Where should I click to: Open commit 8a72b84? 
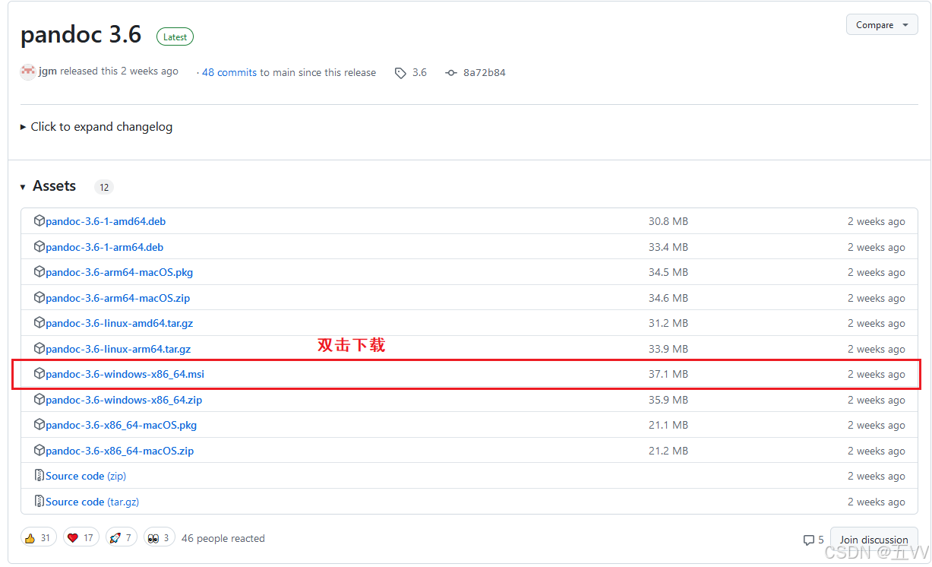pos(484,73)
